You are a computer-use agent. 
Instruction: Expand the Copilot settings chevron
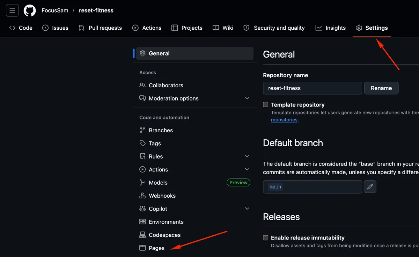tap(247, 209)
